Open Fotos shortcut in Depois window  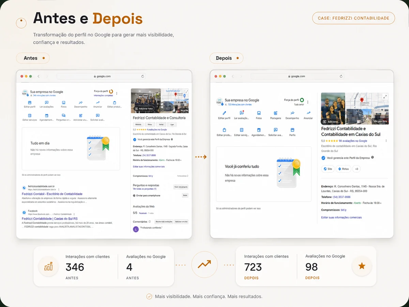(x=259, y=113)
